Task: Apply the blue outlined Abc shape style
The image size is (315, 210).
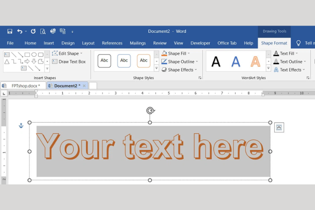Action: pos(124,60)
